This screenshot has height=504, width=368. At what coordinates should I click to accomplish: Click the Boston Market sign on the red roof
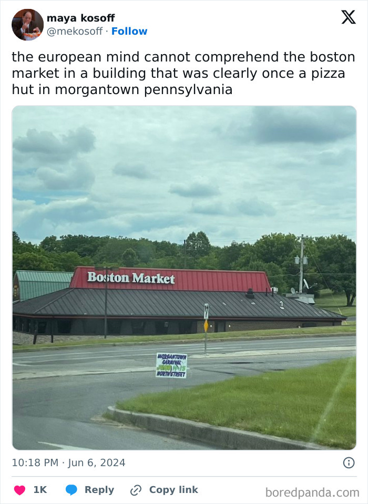coord(131,277)
